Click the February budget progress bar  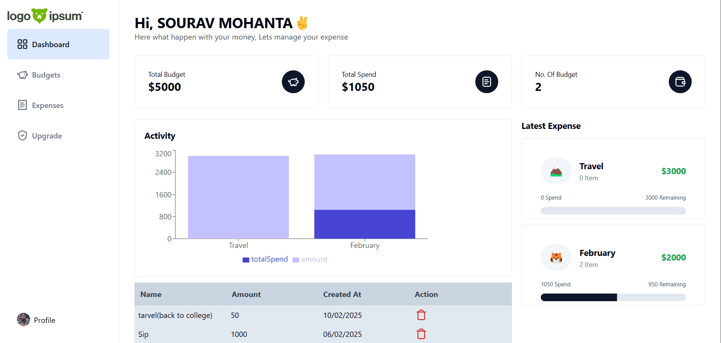(x=613, y=297)
